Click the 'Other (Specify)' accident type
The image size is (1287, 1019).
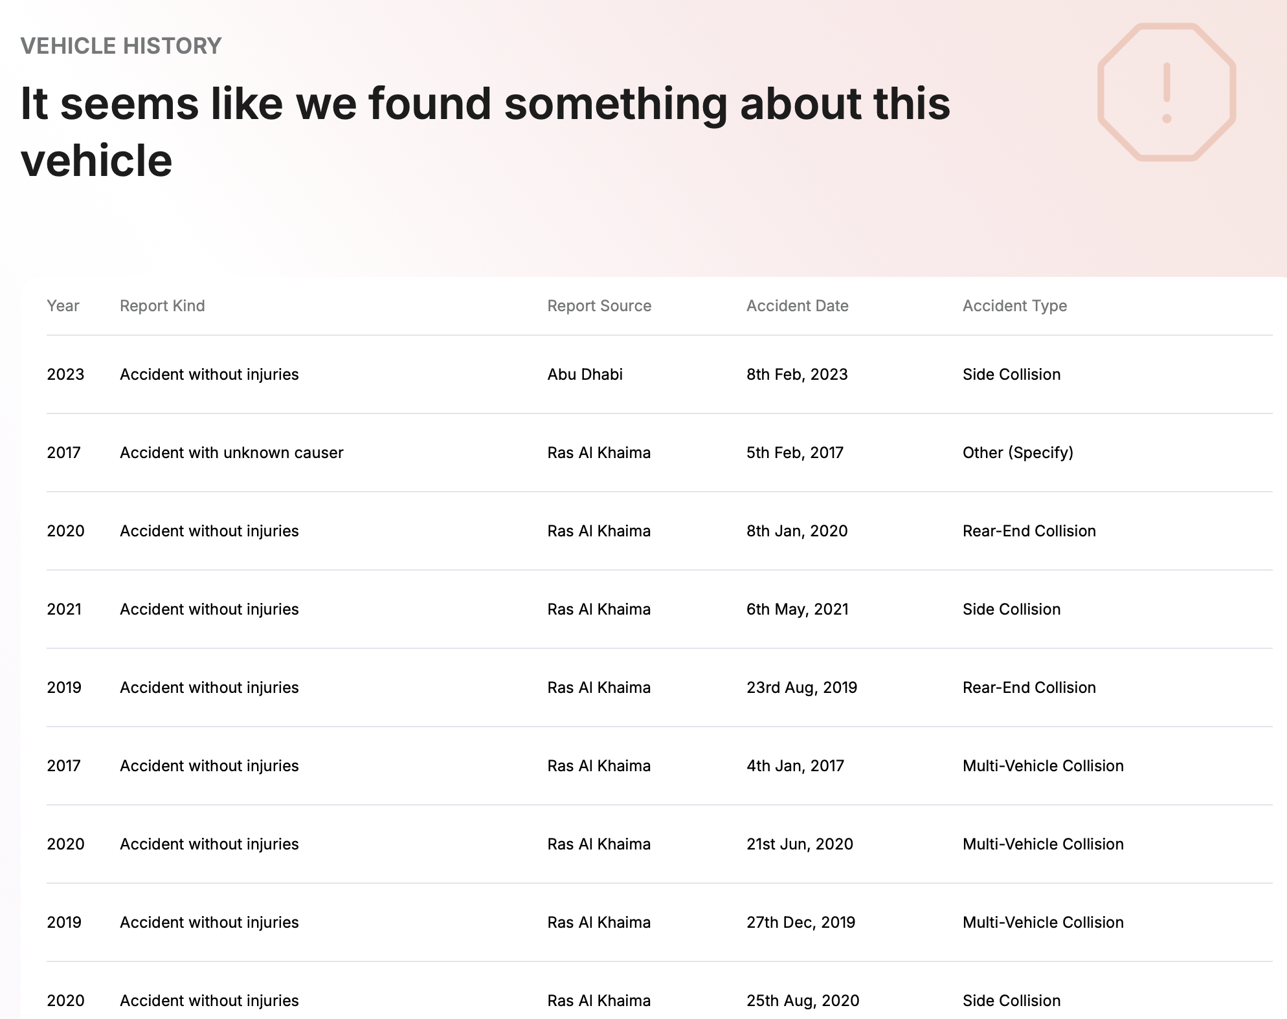click(1018, 453)
